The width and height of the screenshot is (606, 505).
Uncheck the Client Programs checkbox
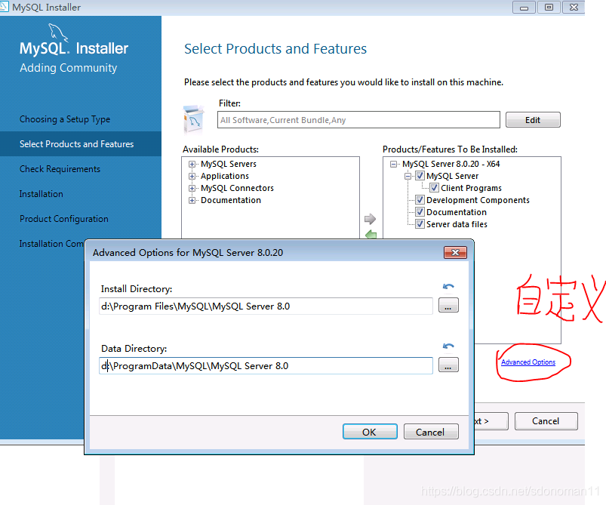tap(434, 188)
